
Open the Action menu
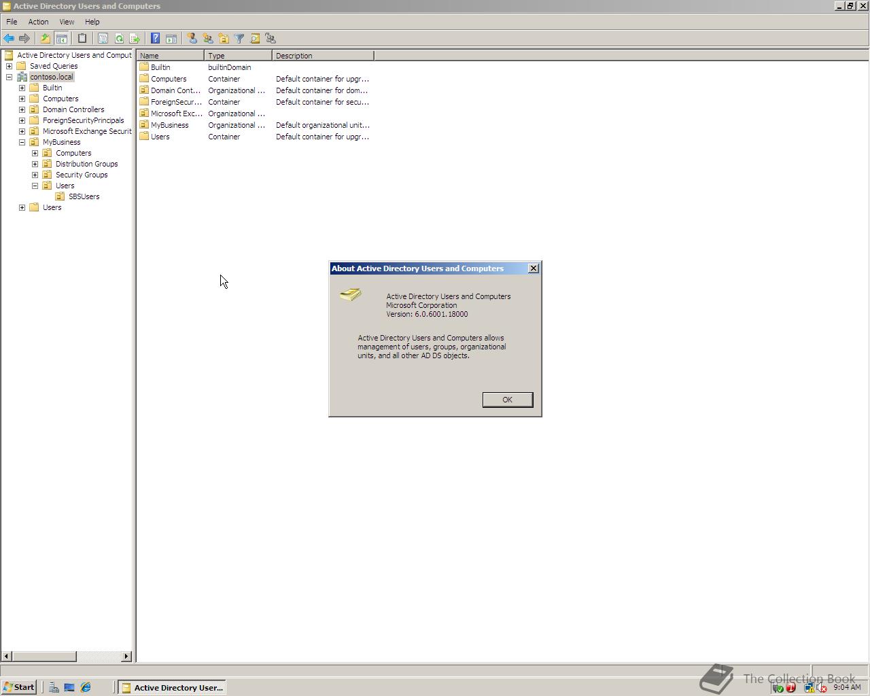pyautogui.click(x=38, y=22)
